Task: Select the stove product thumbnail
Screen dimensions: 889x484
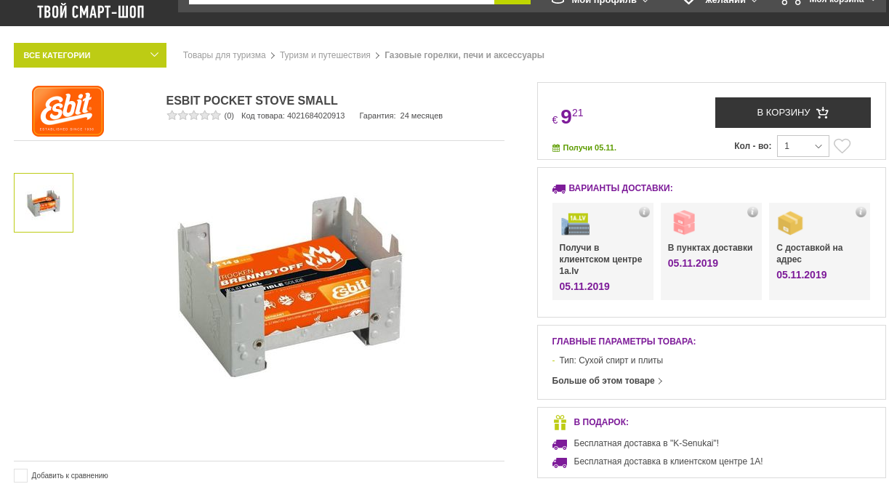Action: 44,203
